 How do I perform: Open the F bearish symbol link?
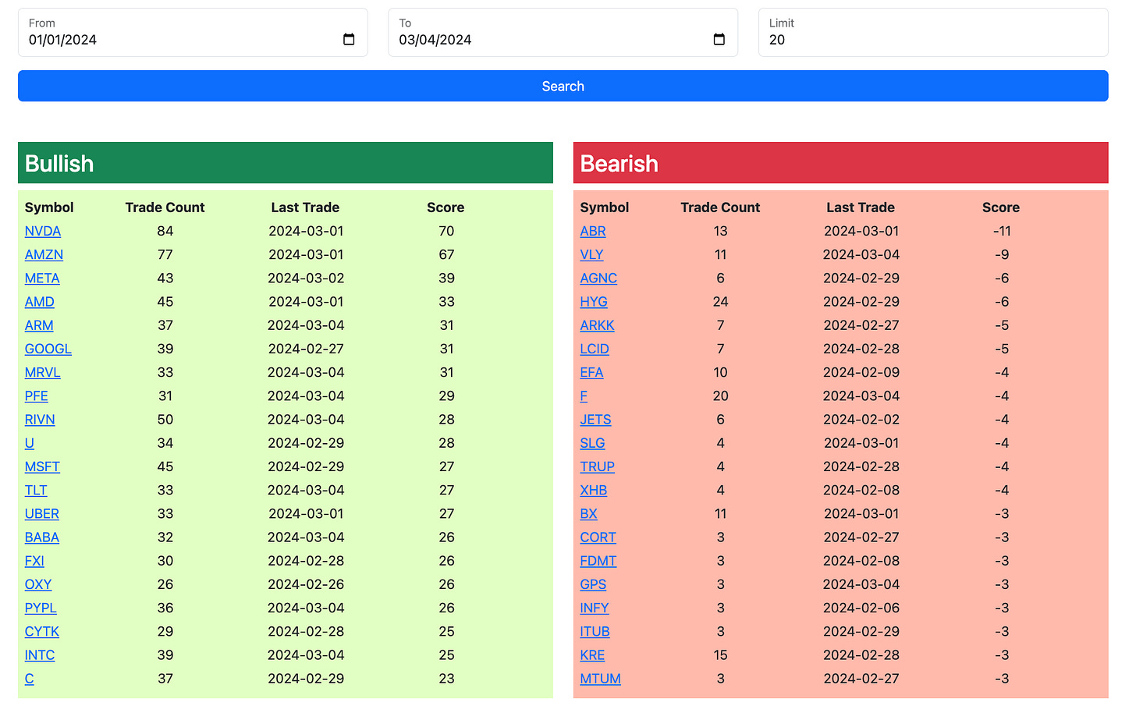(x=584, y=395)
